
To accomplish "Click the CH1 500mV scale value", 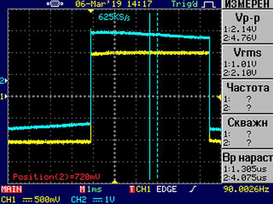I will (x=47, y=199).
